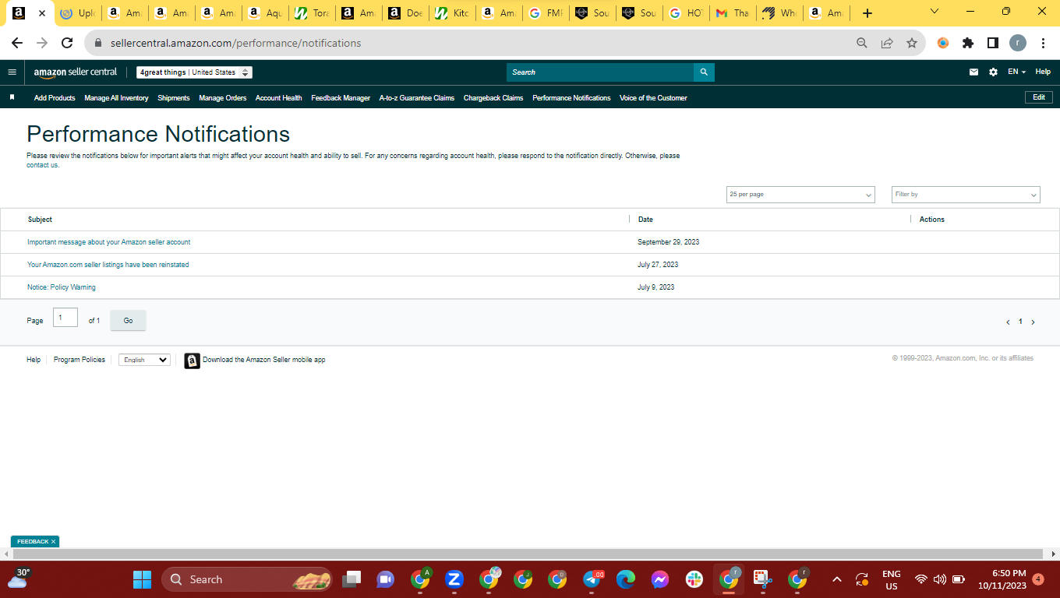Open the zoom magnifier in the address bar

[862, 43]
